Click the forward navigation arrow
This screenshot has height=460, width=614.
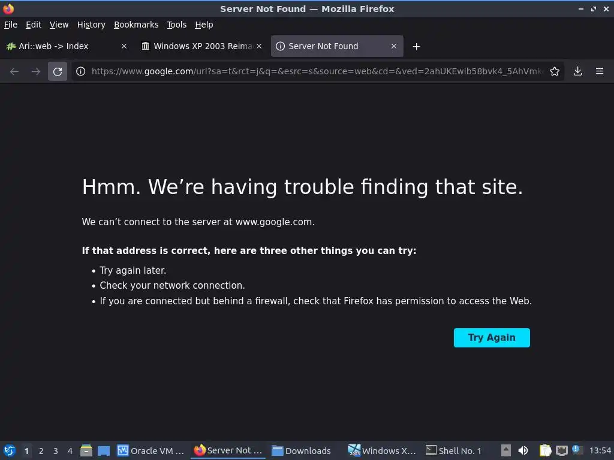coord(36,71)
